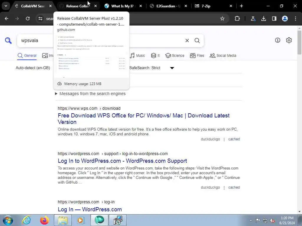Open the taskbar clock showing 1:20 PM
302x226 pixels.
[287, 220]
